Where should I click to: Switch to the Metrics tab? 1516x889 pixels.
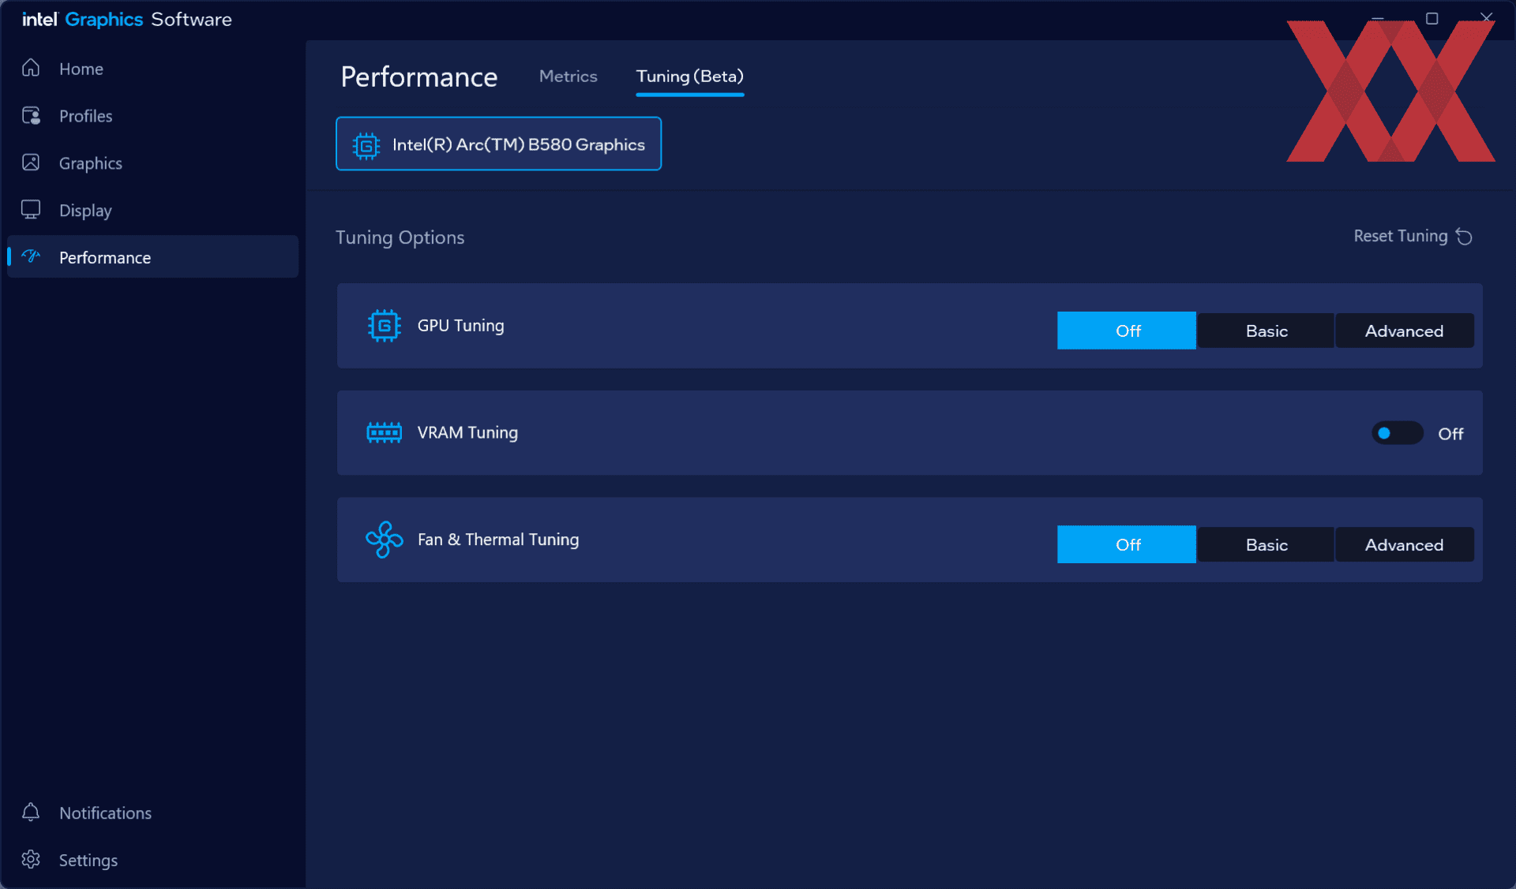[x=568, y=77]
